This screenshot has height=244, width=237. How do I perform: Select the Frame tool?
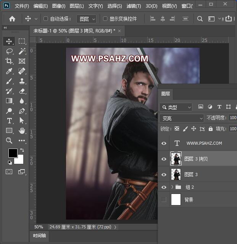point(22,61)
